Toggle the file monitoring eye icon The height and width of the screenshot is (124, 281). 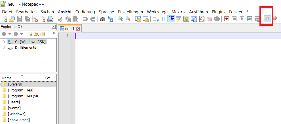click(217, 19)
